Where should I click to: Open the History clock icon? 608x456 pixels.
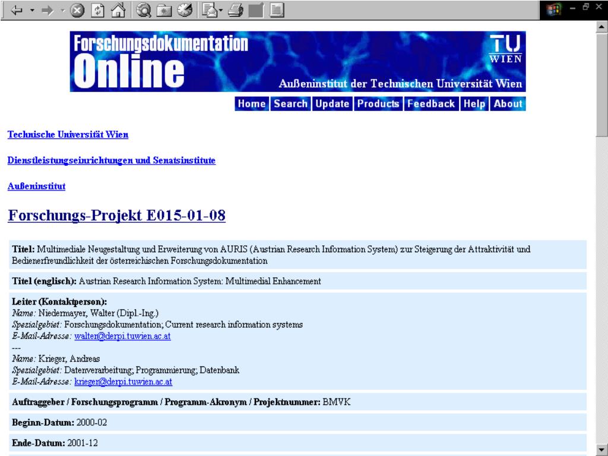click(x=185, y=11)
